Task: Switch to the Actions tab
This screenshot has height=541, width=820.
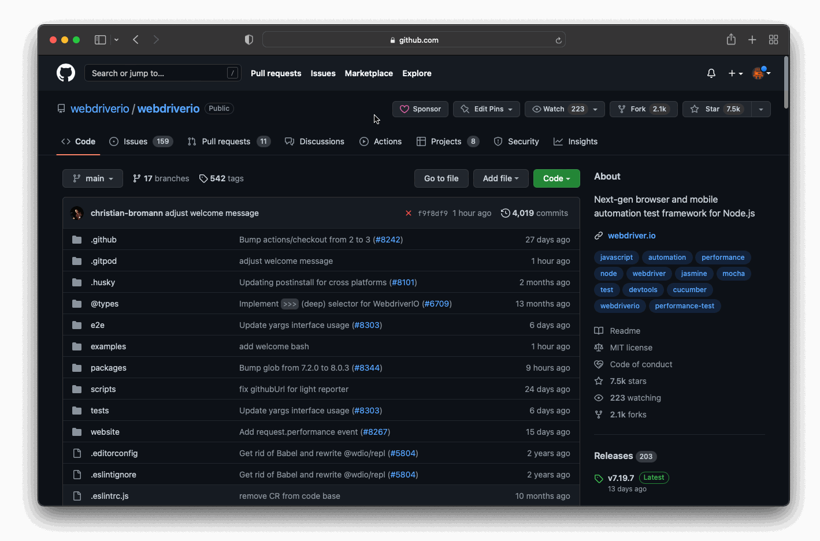Action: (x=380, y=141)
